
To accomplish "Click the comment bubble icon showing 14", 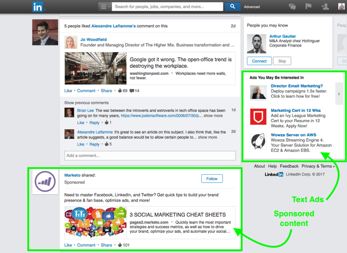I will [132, 91].
